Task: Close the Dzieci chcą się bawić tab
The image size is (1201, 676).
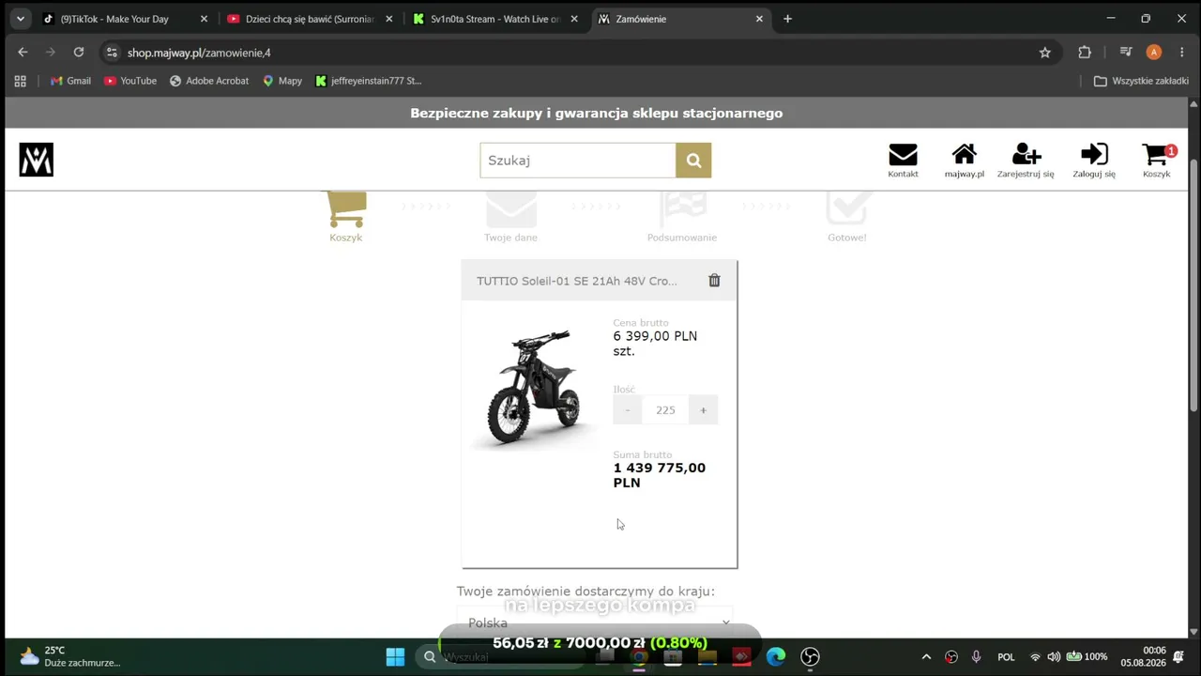Action: 389,19
